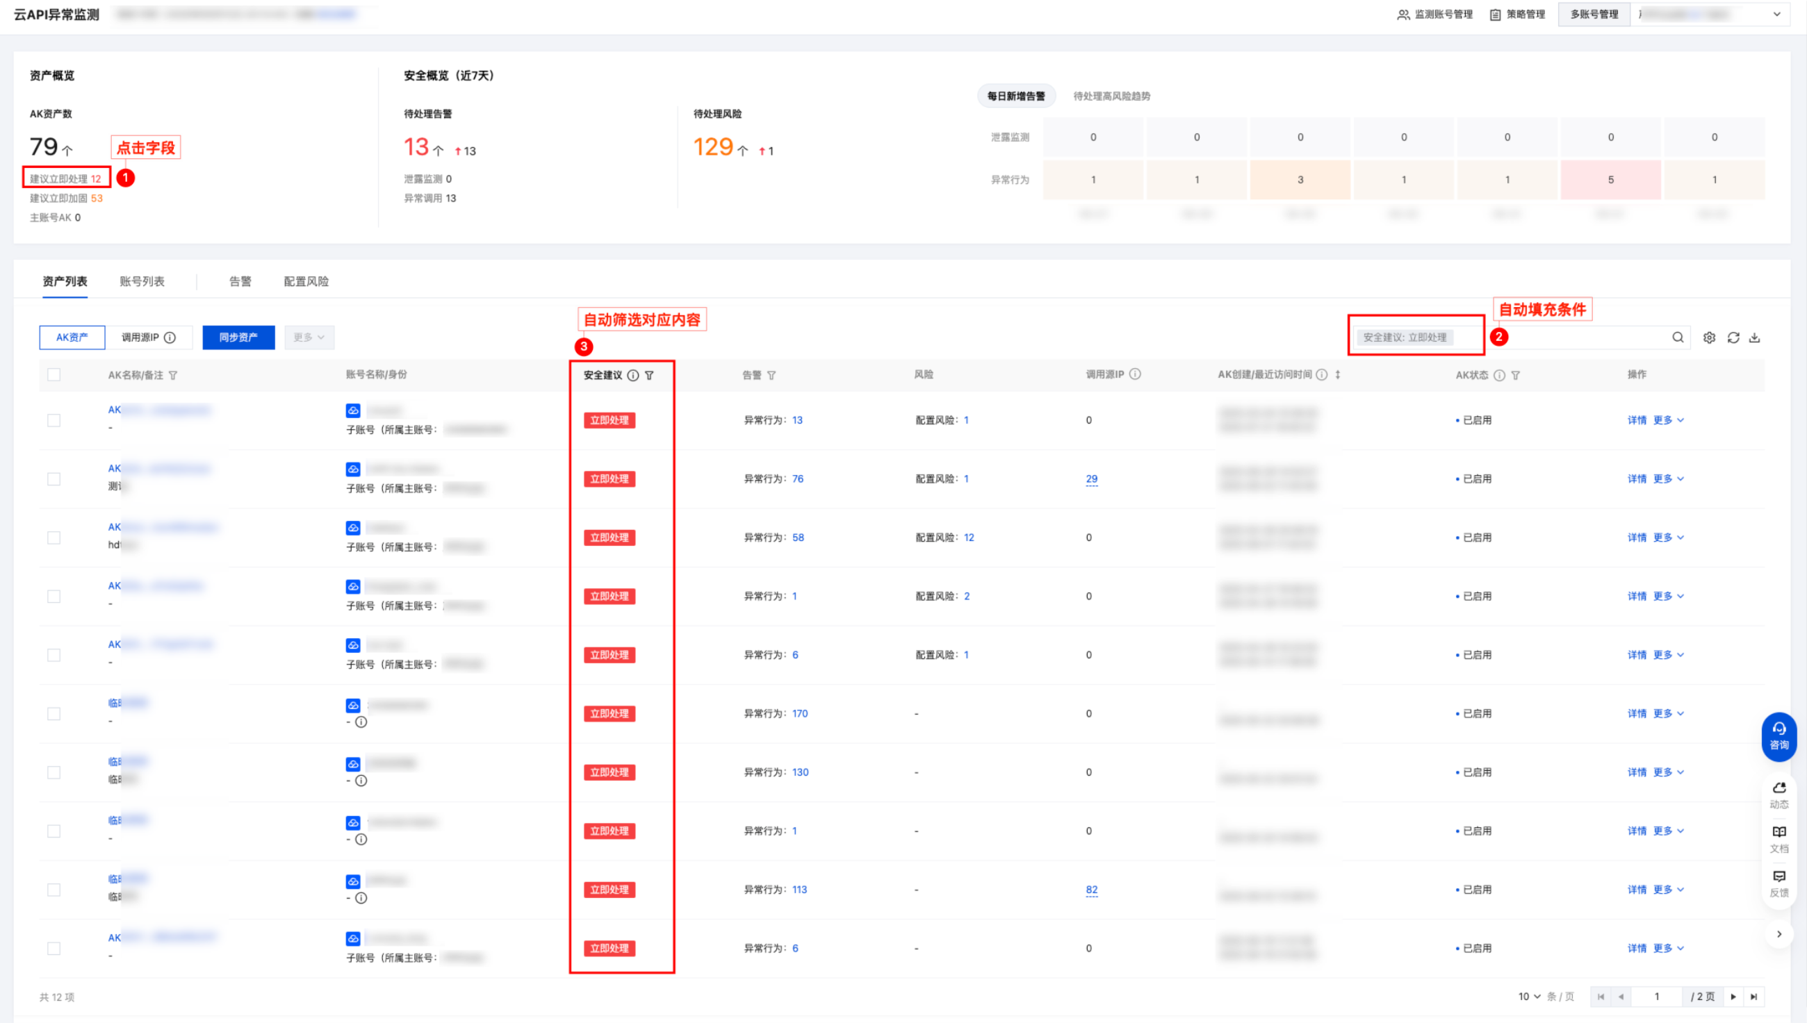Click the sort arrows on AK创建/最近访问时间 column

click(1337, 374)
